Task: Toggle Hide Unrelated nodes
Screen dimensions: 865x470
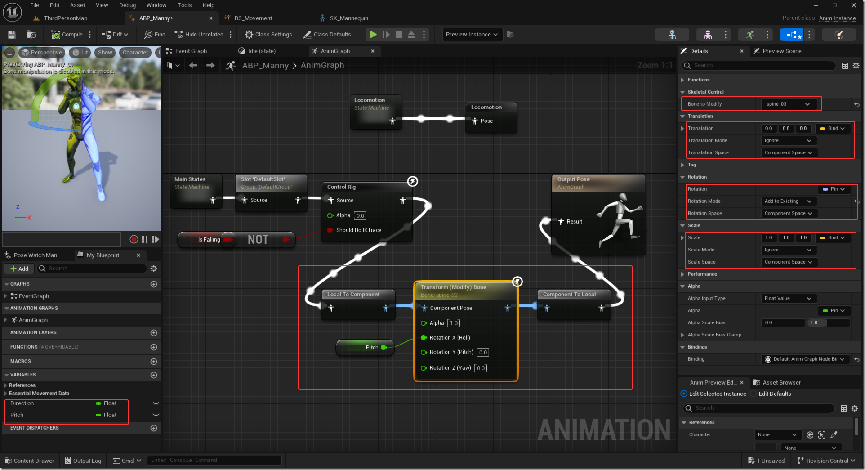Action: [199, 35]
